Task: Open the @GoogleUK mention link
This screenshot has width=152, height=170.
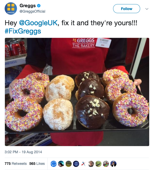Action: click(38, 23)
